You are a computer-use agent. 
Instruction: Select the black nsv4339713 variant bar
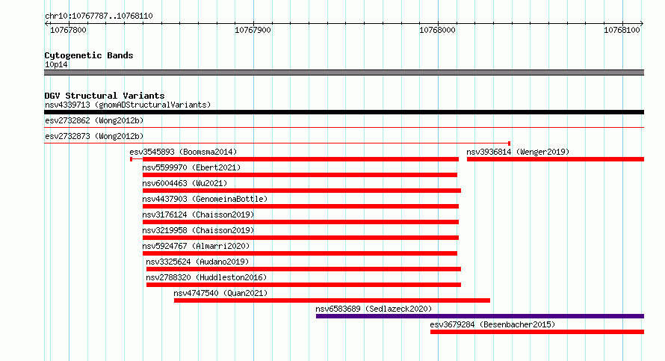pos(344,112)
